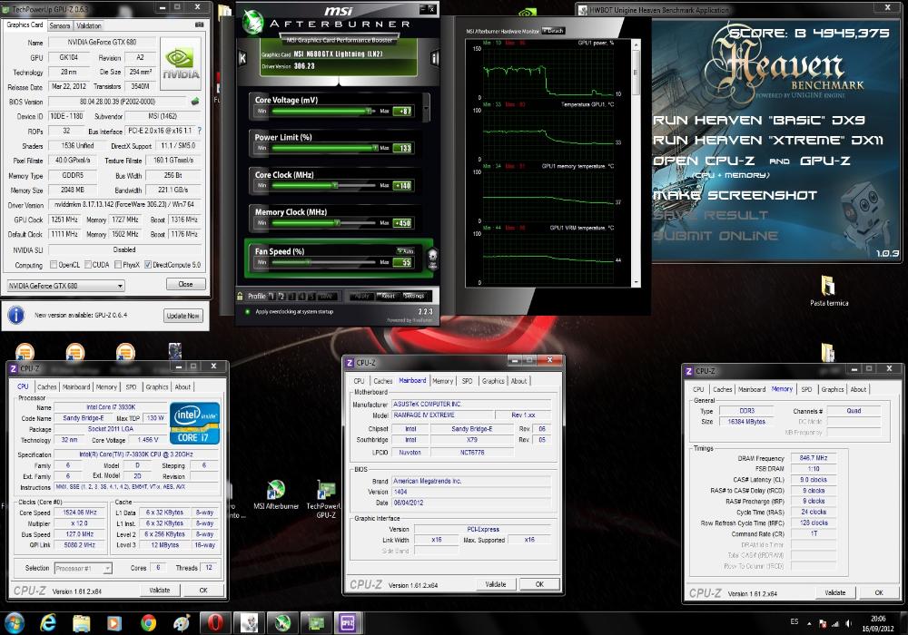Viewport: 908px width, 635px height.
Task: Click Run Heaven "Basic" DX9
Action: pos(759,120)
